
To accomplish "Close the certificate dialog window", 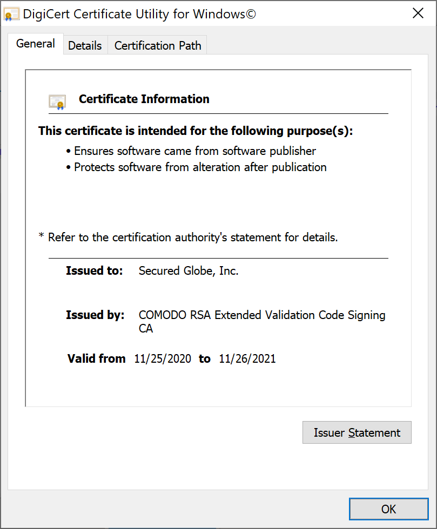I will point(418,14).
